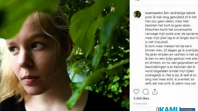Share the post using the upload arrow icon
Screen dimensions: 198x111
tap(155, 91)
